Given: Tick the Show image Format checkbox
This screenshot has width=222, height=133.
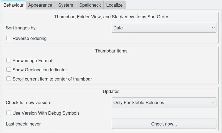Looking at the screenshot, I should (9, 61).
